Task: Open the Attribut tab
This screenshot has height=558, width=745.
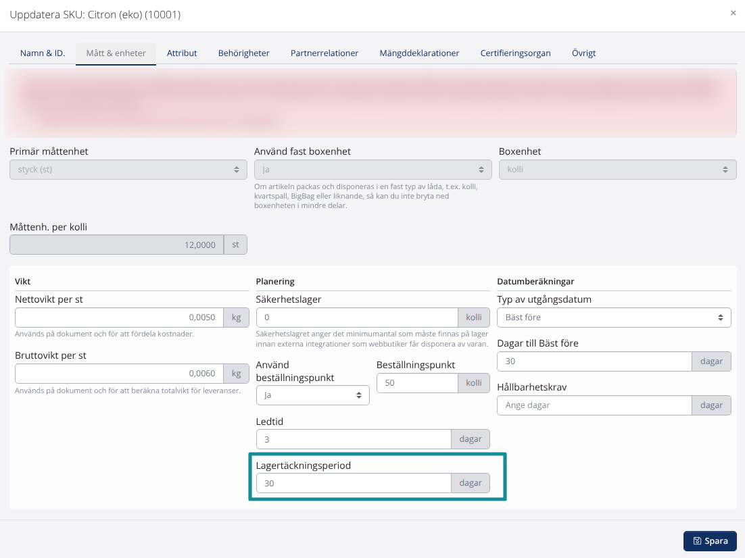Action: pyautogui.click(x=181, y=52)
